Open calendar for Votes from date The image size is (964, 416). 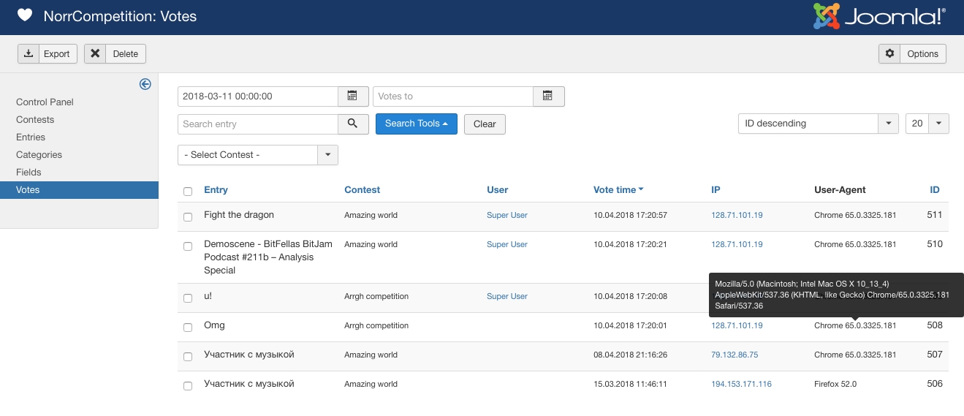coord(352,96)
